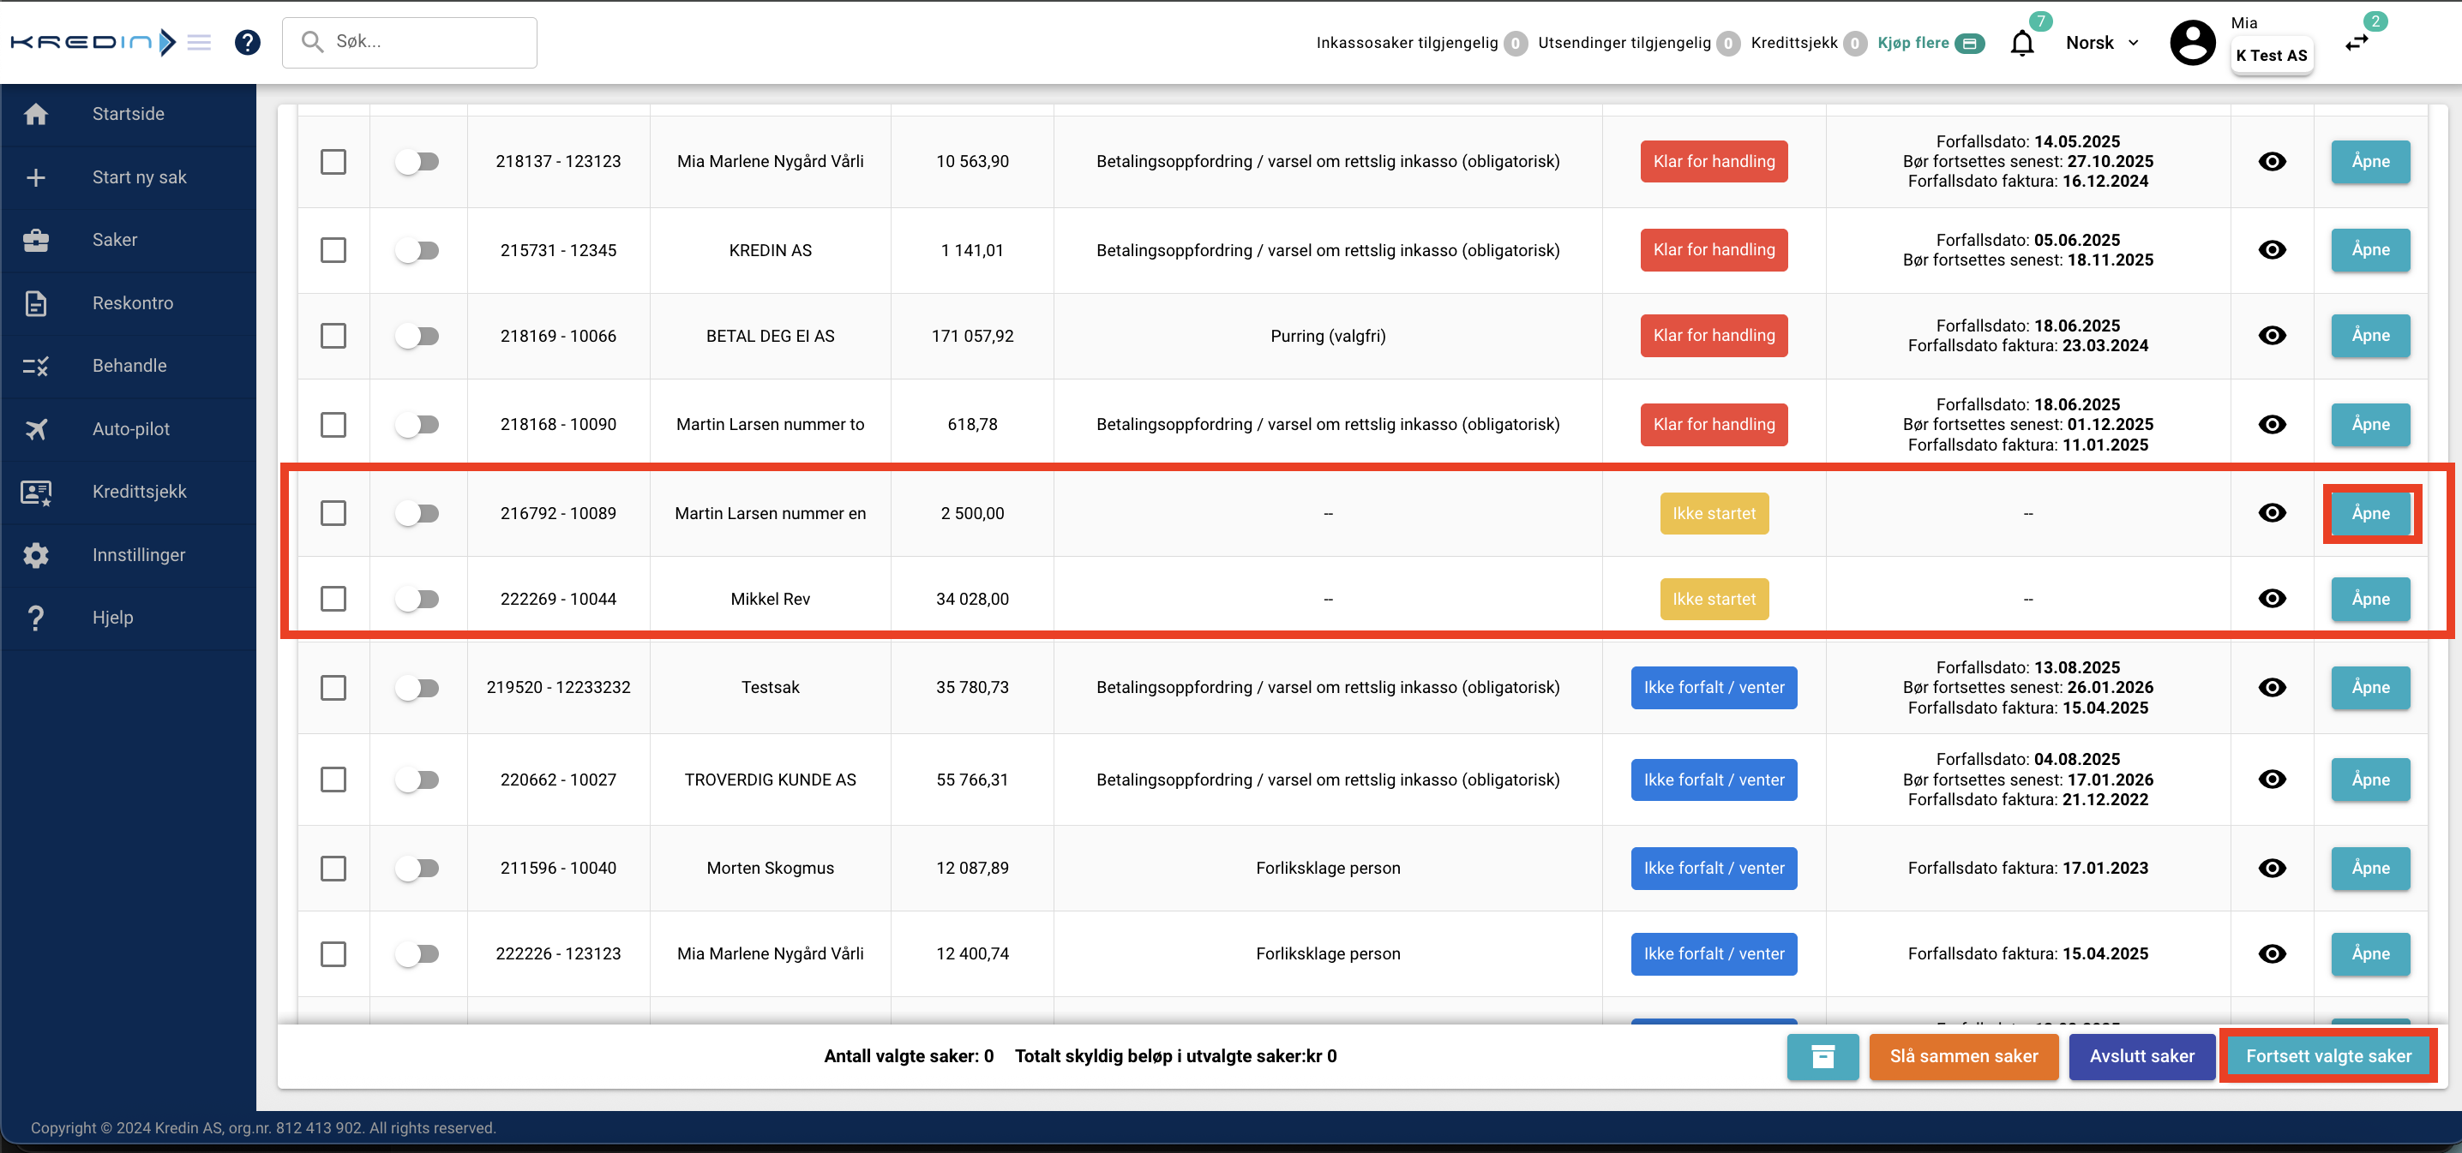Click eye icon for BETAL DEG EI AS row
This screenshot has width=2462, height=1153.
click(x=2272, y=335)
